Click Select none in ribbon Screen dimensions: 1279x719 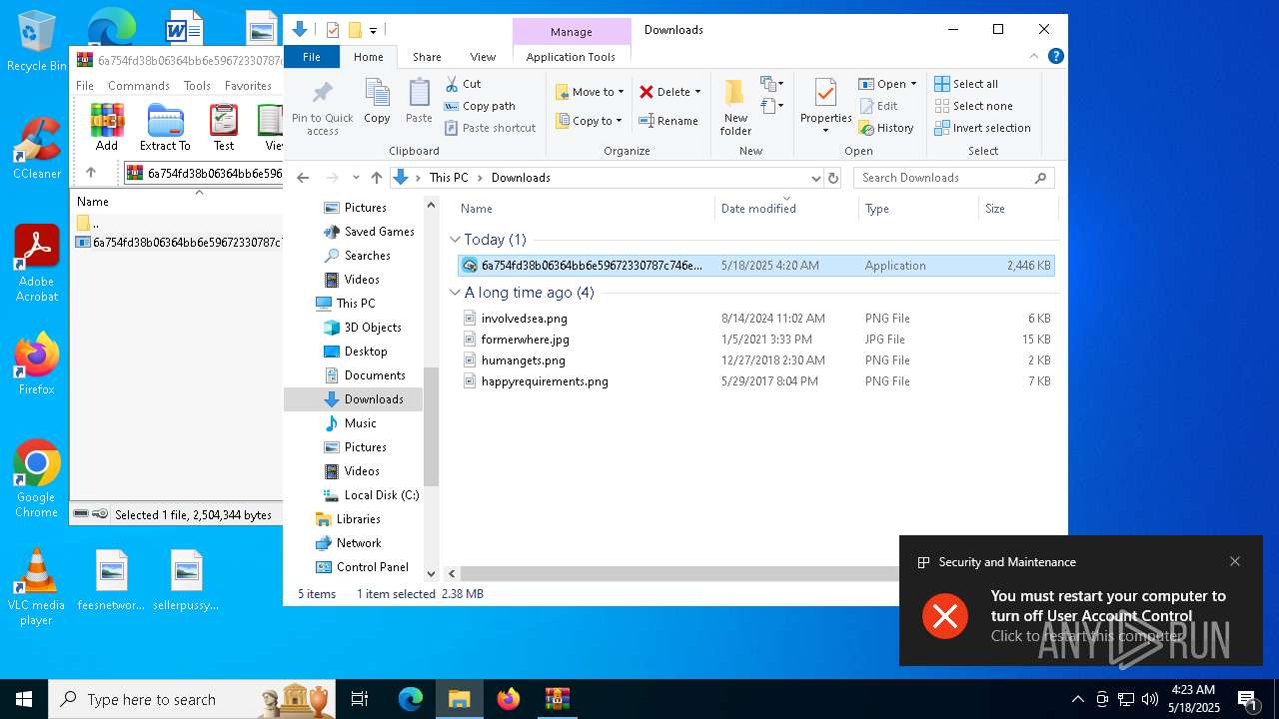pos(973,106)
